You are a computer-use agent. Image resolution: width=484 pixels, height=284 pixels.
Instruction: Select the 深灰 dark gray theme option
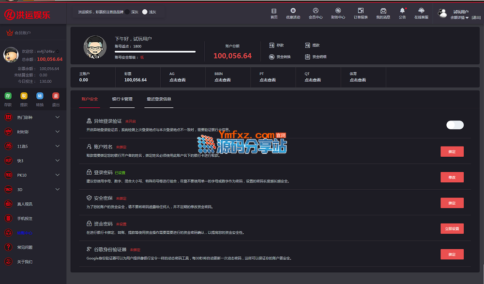click(127, 12)
